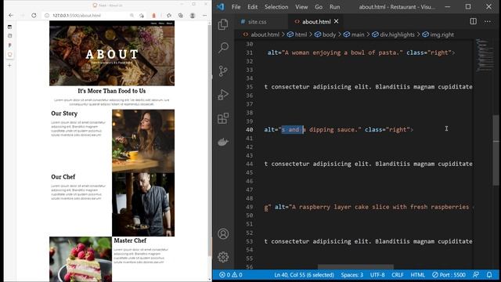This screenshot has width=501, height=282.
Task: Click the chef photo on the webpage
Action: (143, 204)
